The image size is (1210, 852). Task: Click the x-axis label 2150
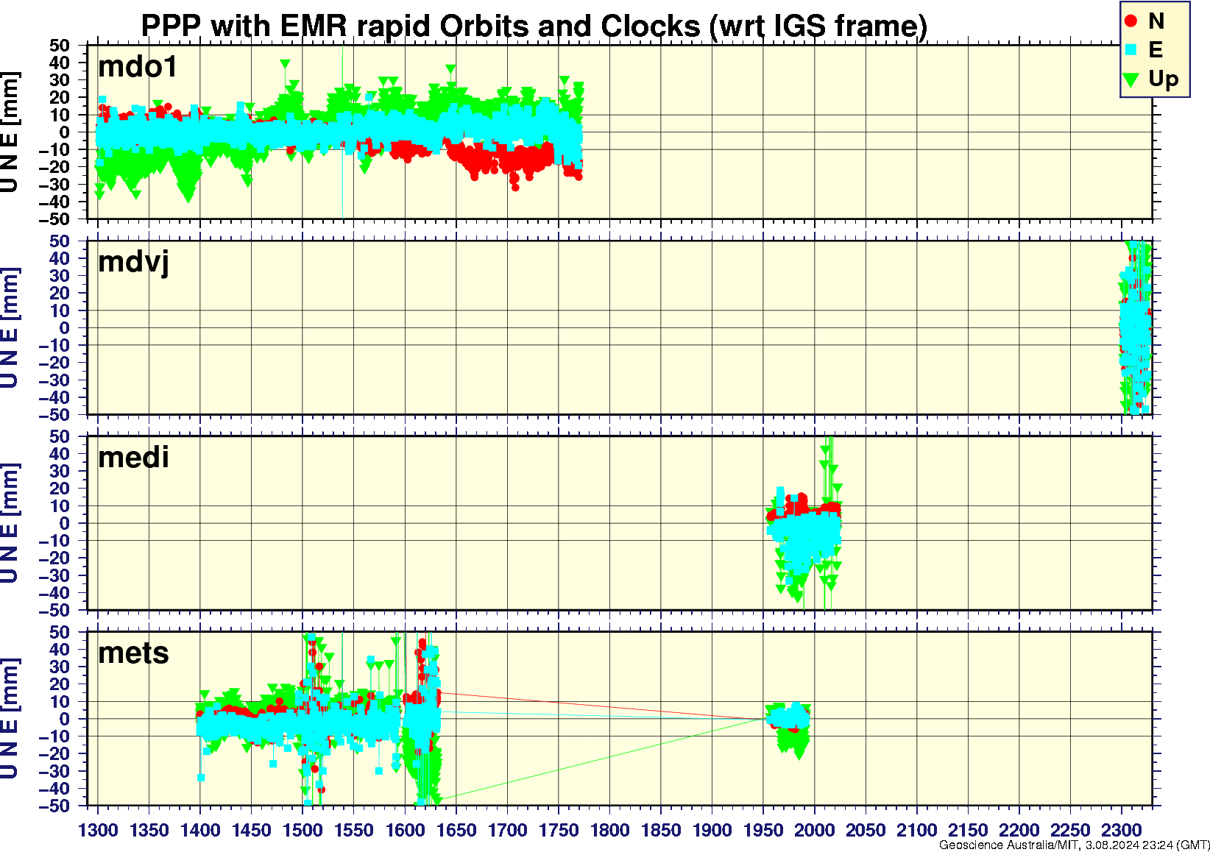click(968, 830)
